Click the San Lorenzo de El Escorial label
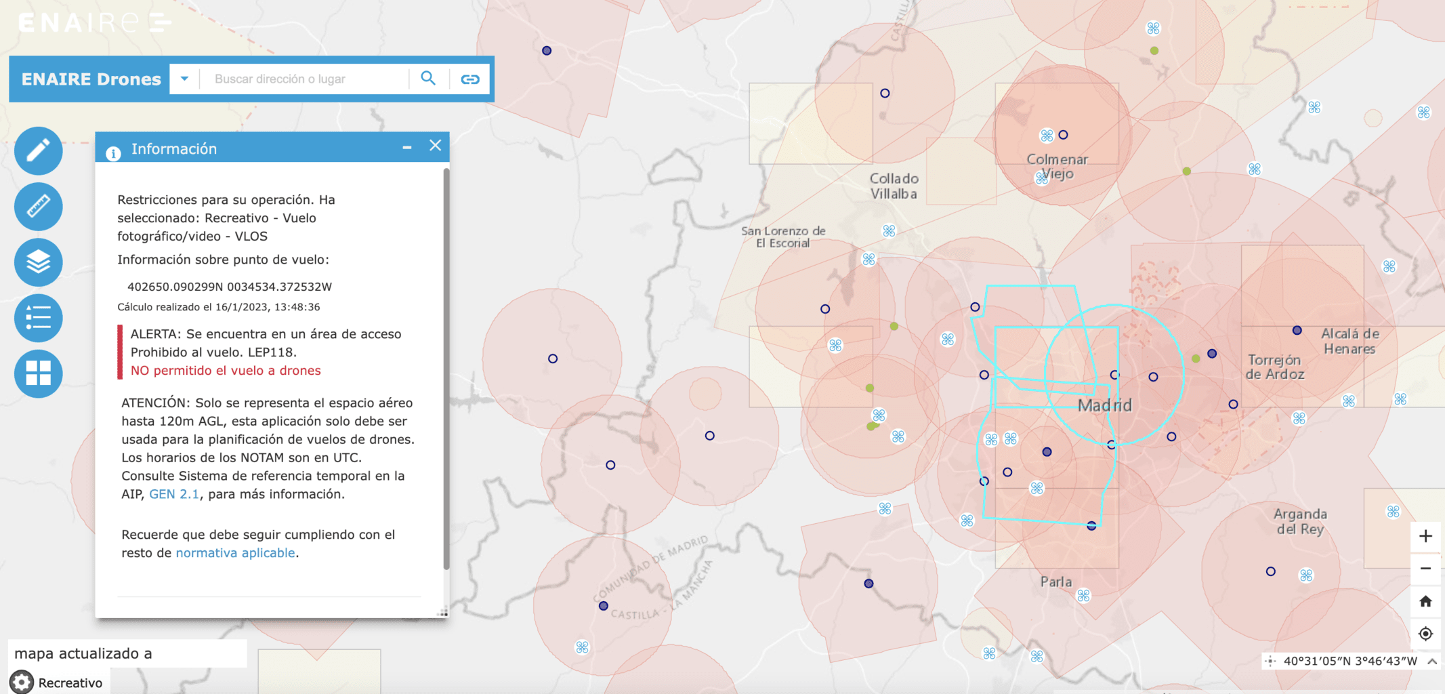Viewport: 1445px width, 694px height. coord(783,237)
